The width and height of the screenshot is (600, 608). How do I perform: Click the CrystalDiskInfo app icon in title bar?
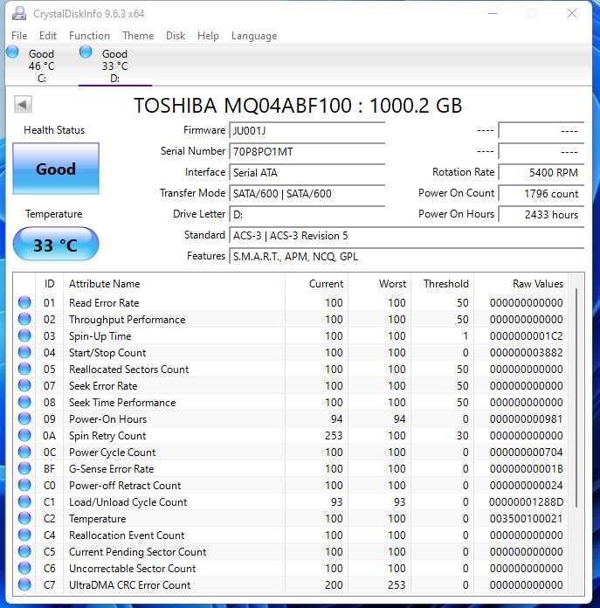(x=19, y=14)
